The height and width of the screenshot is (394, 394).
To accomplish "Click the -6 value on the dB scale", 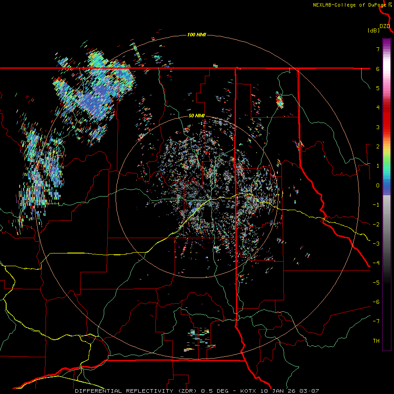I will point(376,302).
